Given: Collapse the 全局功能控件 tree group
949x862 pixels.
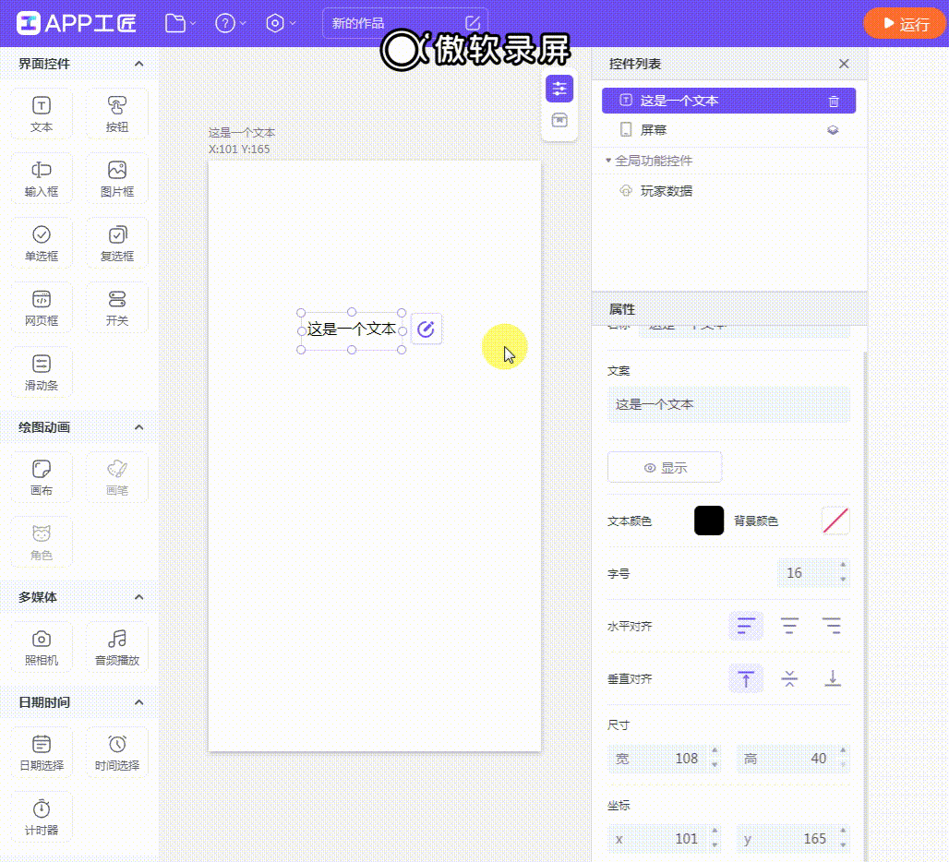Looking at the screenshot, I should (608, 161).
